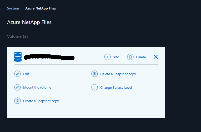Click the Delete a Snapshot copy icon
Screen dimensions: 201x132
[94, 74]
